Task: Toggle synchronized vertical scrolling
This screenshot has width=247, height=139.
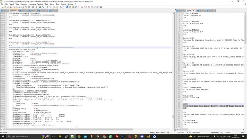Action: pos(54,7)
